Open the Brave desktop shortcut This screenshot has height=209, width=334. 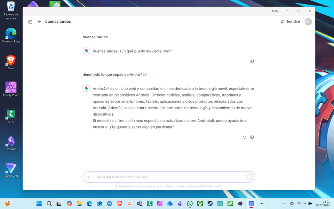(11, 62)
